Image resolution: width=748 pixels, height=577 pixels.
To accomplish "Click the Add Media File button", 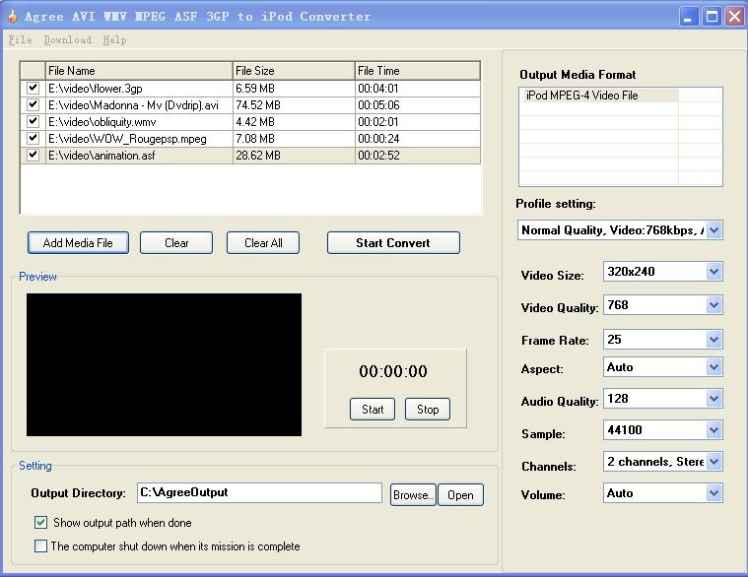I will (x=78, y=243).
